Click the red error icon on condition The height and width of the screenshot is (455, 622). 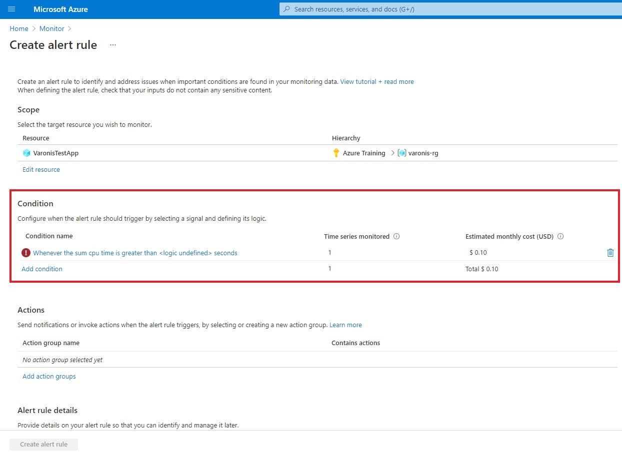coord(26,253)
